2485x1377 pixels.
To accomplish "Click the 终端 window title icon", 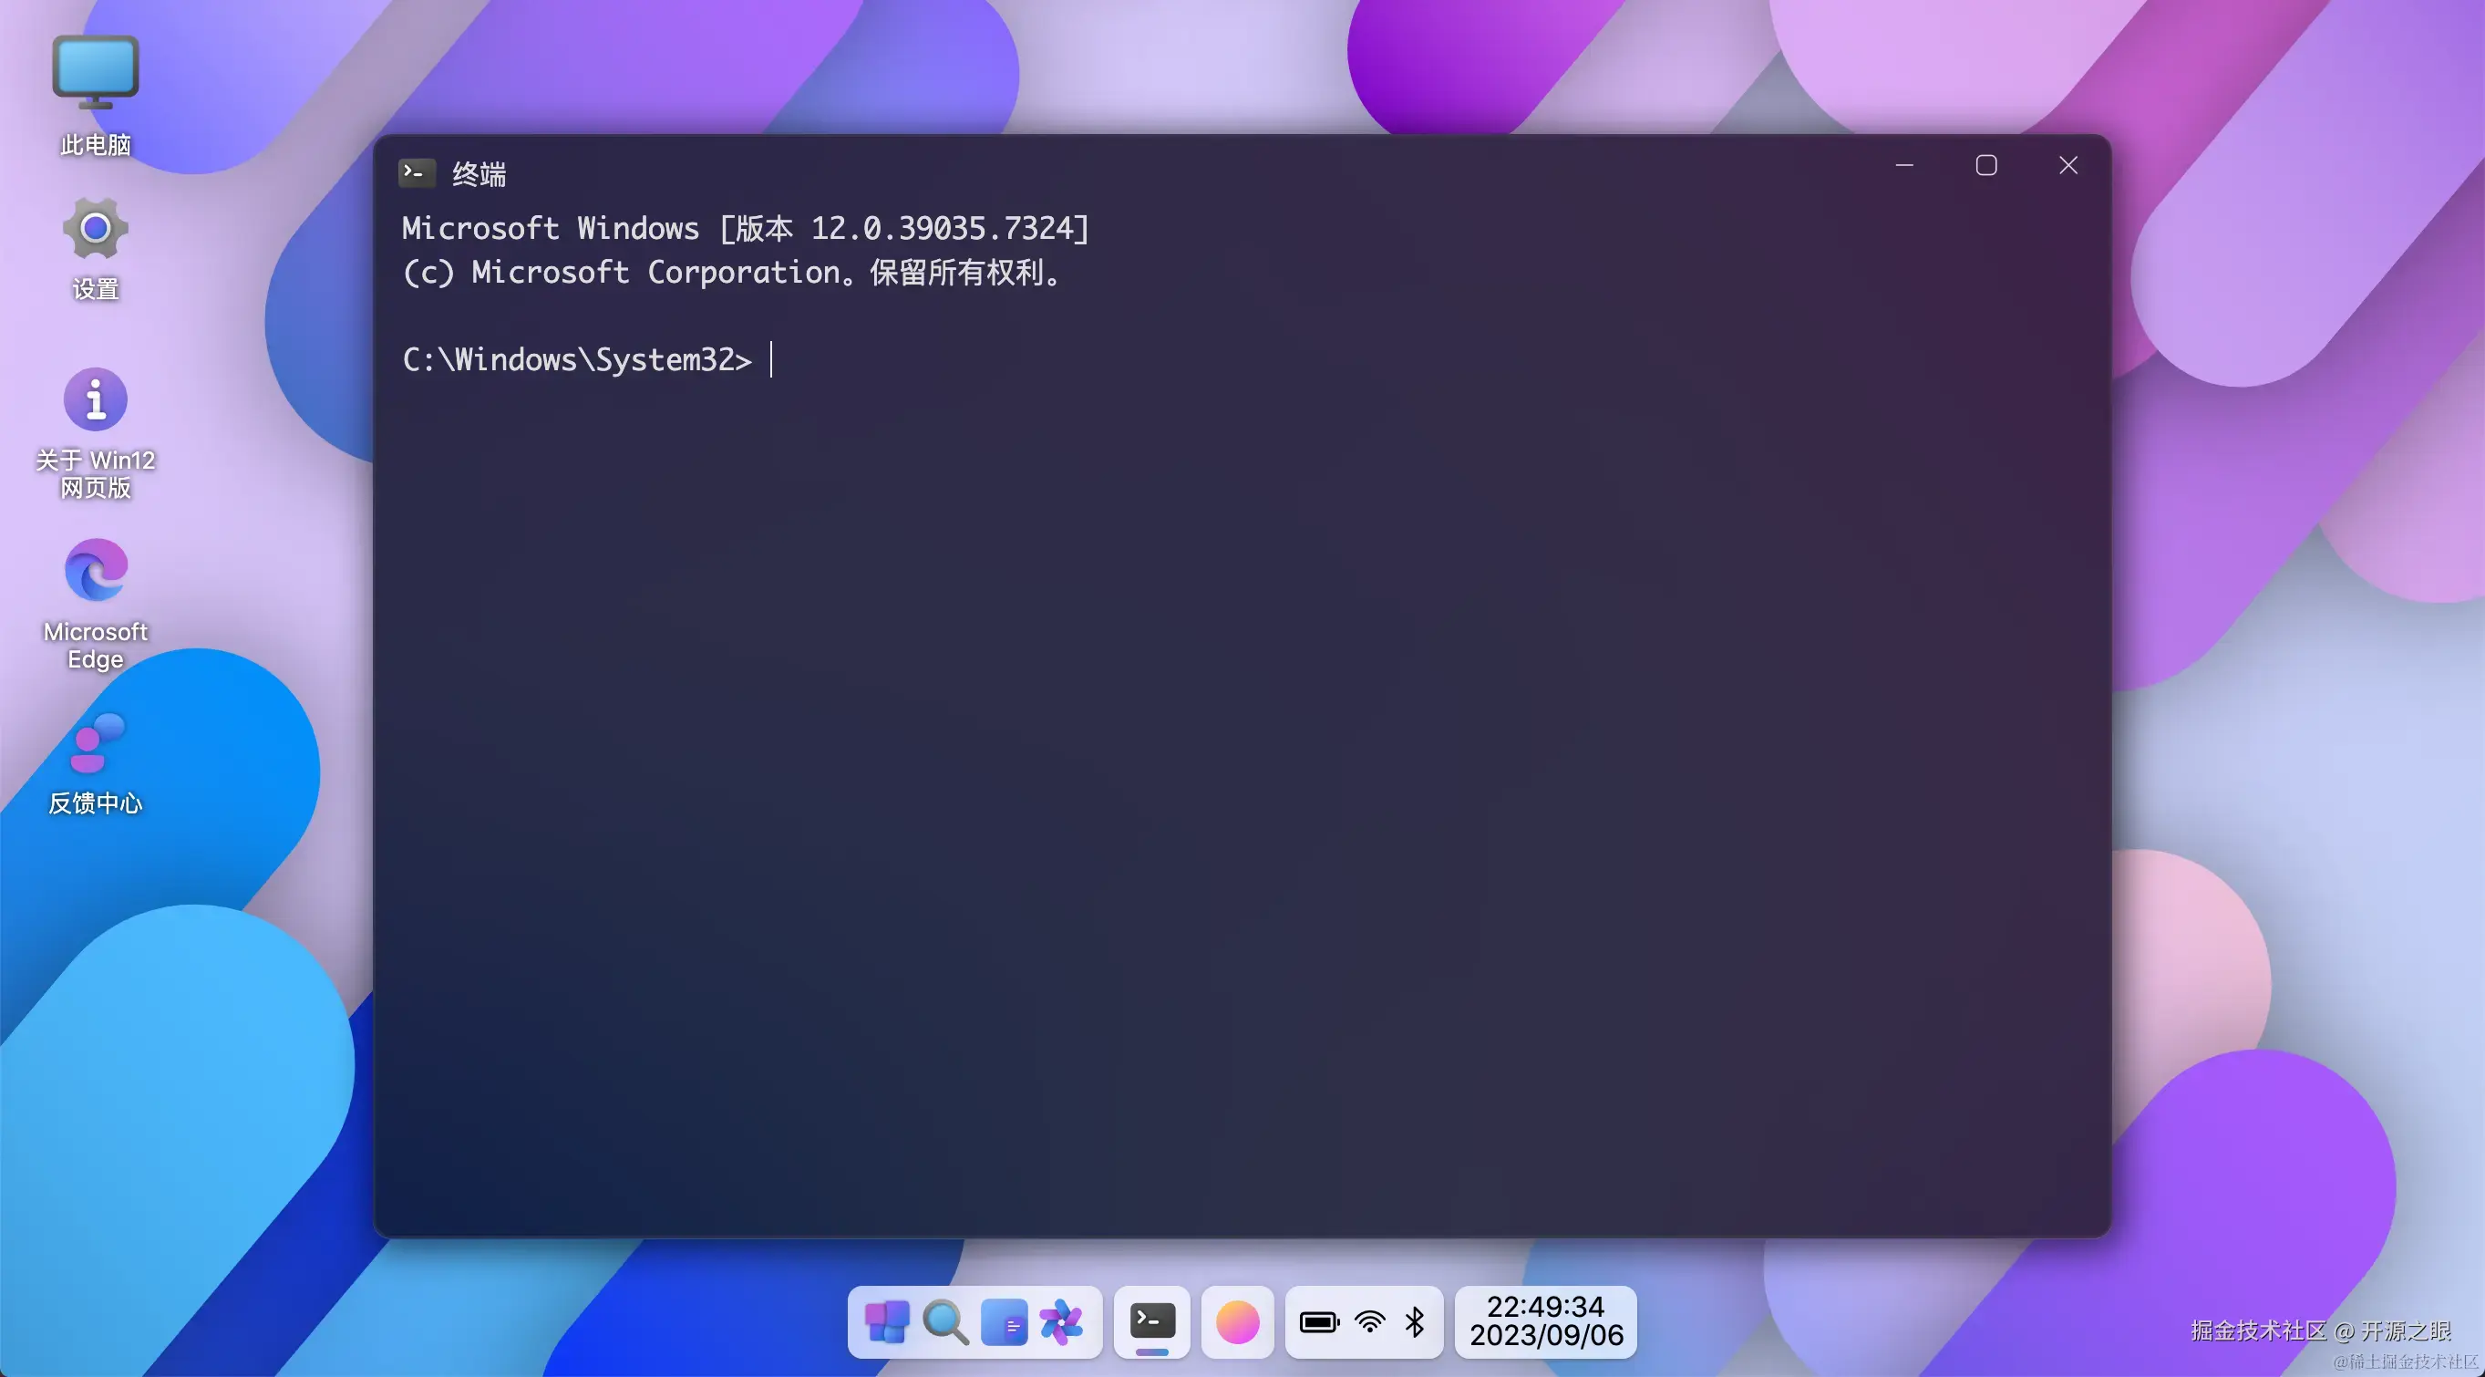I will [x=417, y=172].
